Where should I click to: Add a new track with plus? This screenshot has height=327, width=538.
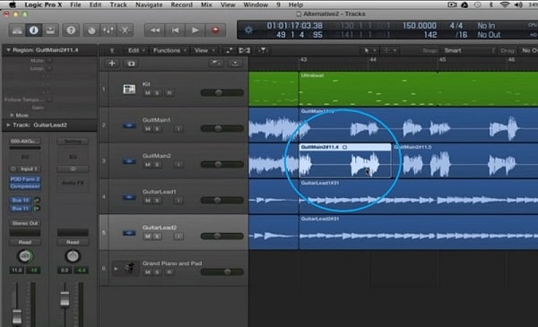[x=111, y=63]
